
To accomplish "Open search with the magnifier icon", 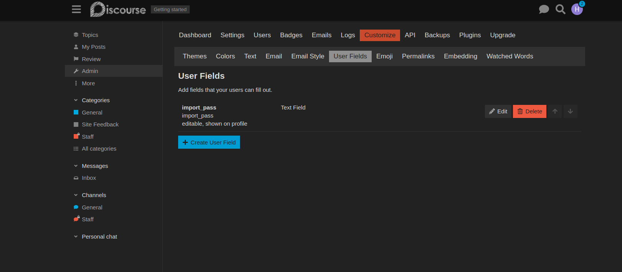I will pos(560,9).
